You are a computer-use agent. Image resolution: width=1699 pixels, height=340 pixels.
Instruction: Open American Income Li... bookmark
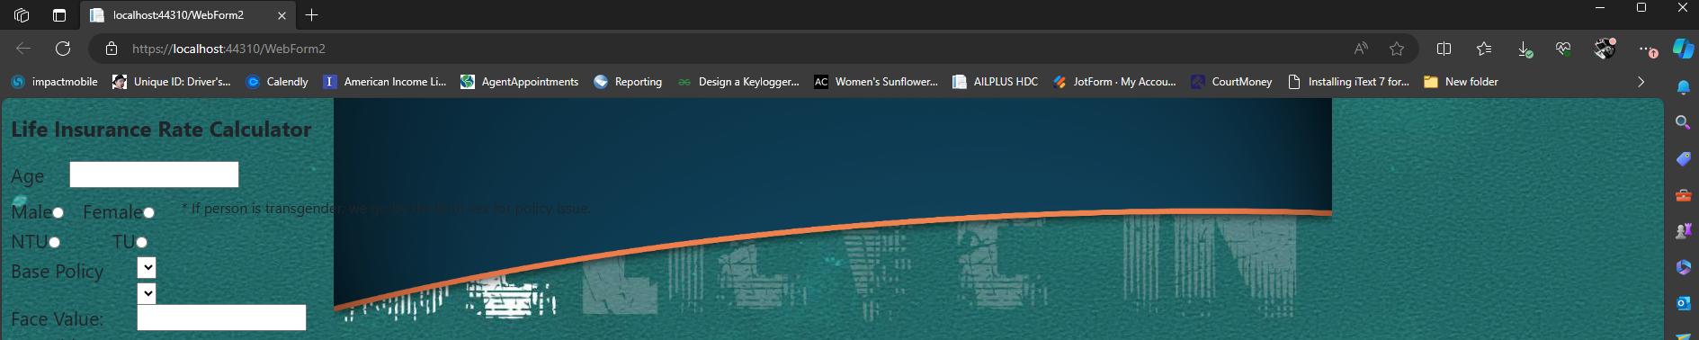click(x=384, y=82)
